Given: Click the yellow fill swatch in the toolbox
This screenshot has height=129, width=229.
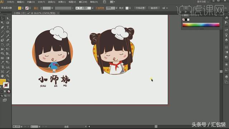Looking at the screenshot, I should click(x=3, y=82).
